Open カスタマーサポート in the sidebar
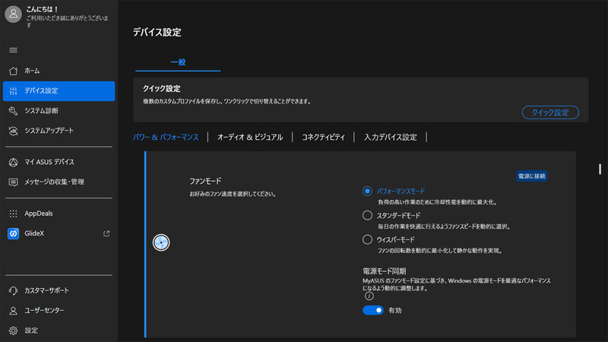The image size is (608, 342). [x=59, y=290]
